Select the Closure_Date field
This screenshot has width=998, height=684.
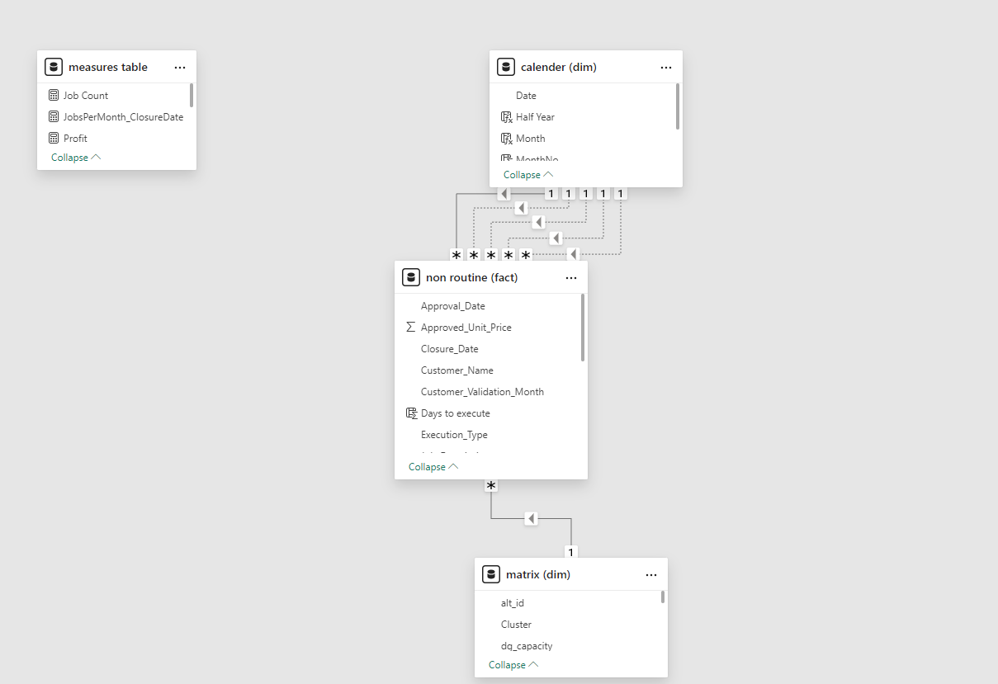449,349
